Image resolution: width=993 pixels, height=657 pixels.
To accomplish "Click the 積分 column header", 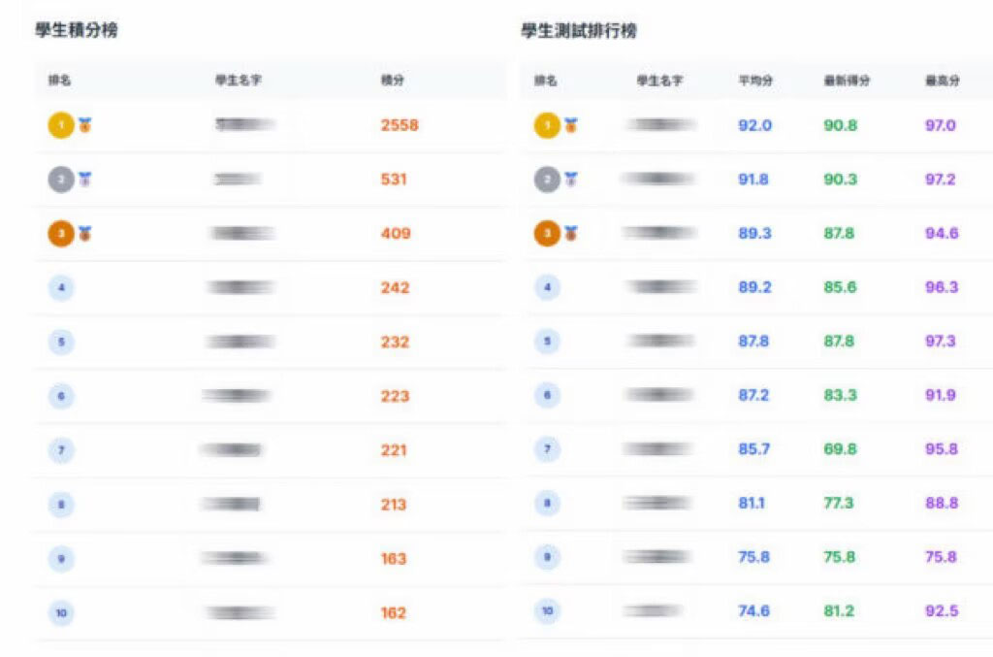I will (x=393, y=80).
